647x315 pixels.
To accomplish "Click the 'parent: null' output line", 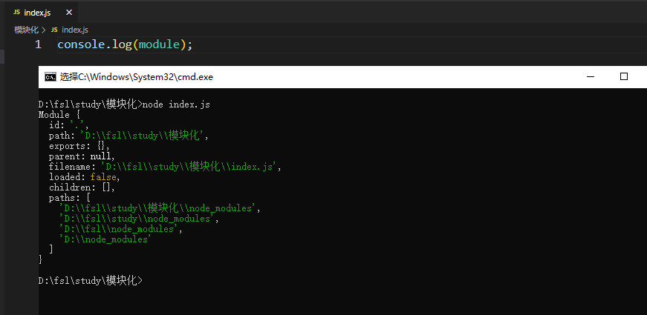I will click(x=82, y=156).
